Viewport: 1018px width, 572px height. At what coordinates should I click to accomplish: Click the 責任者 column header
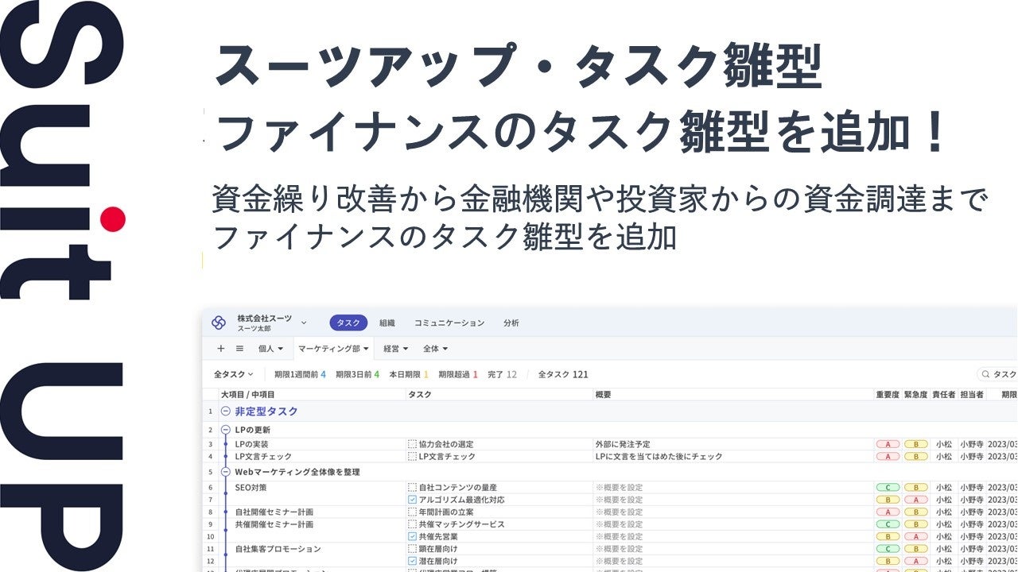[943, 394]
